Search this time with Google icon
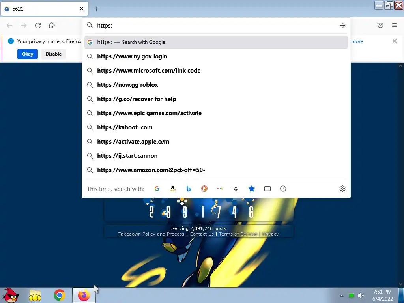 157,189
